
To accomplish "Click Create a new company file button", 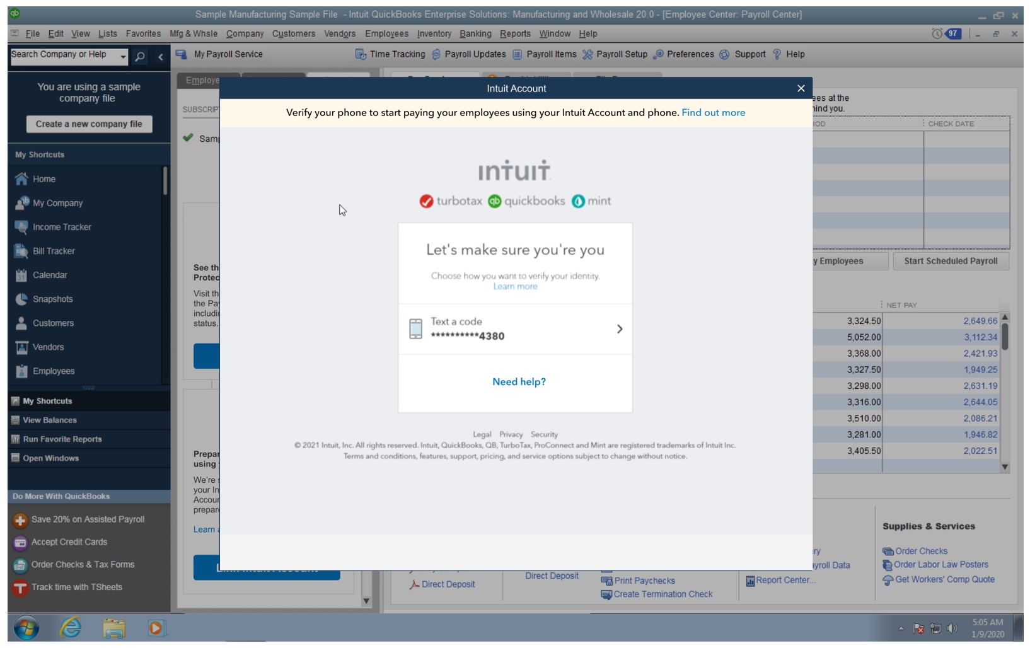I will (x=89, y=124).
